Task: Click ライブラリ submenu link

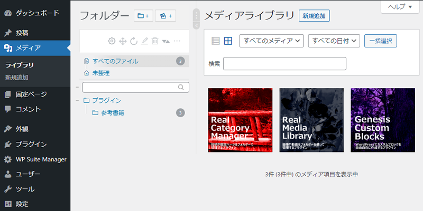Action: point(20,65)
